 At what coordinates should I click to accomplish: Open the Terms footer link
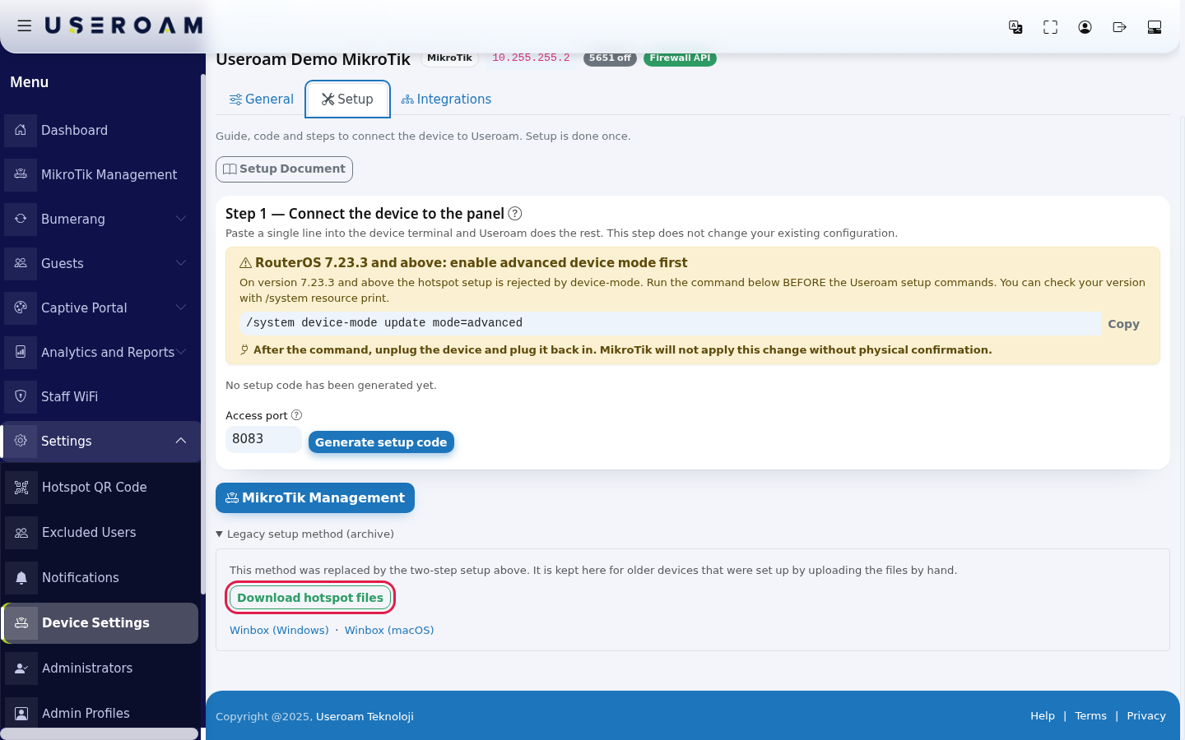[x=1090, y=716]
